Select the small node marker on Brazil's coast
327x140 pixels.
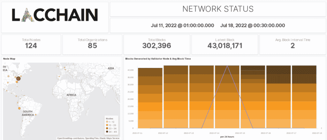(36, 114)
